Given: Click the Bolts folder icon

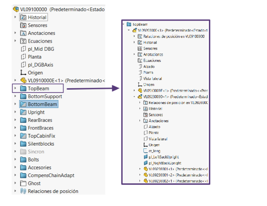Looking at the screenshot, I should point(23,160).
